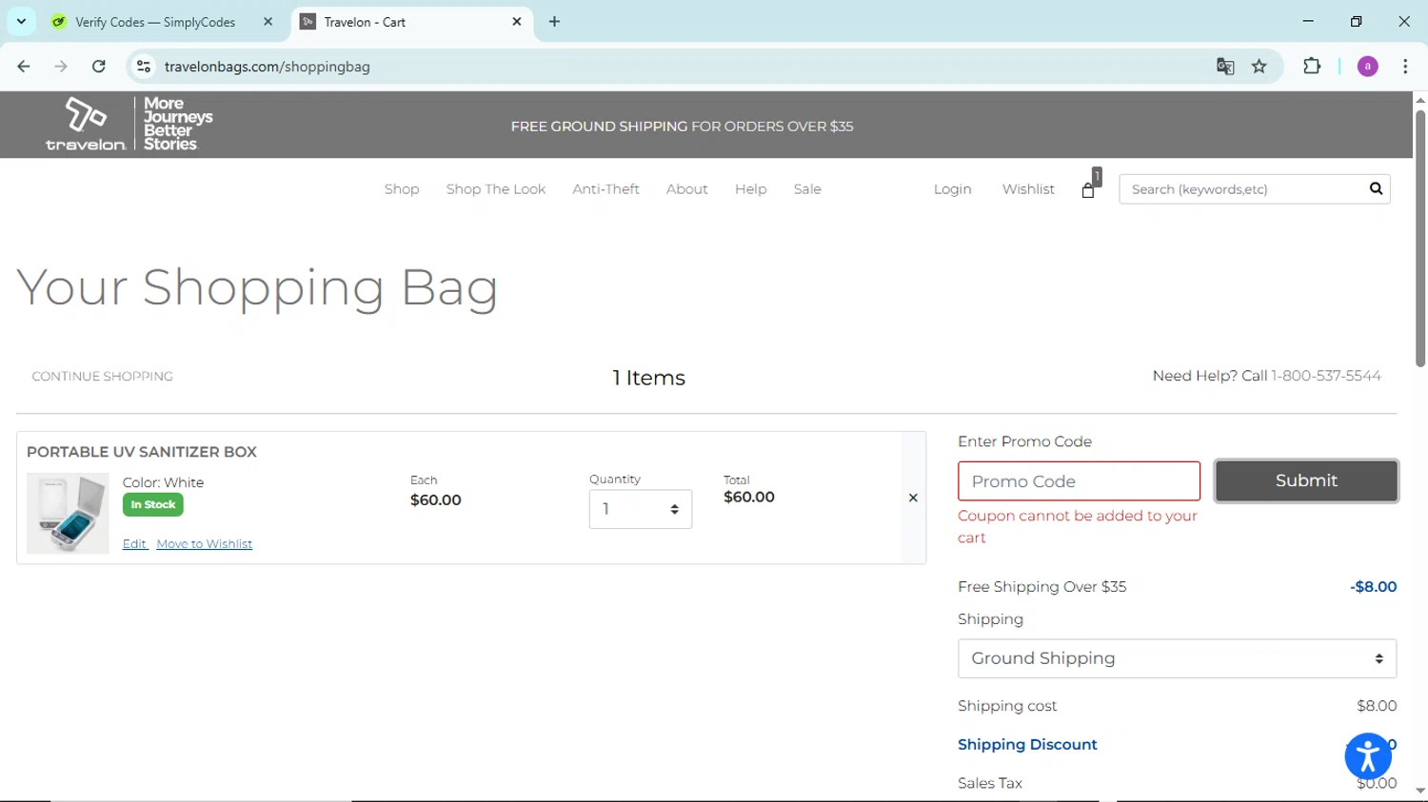This screenshot has width=1428, height=802.
Task: Open the Shop menu
Action: pos(402,189)
